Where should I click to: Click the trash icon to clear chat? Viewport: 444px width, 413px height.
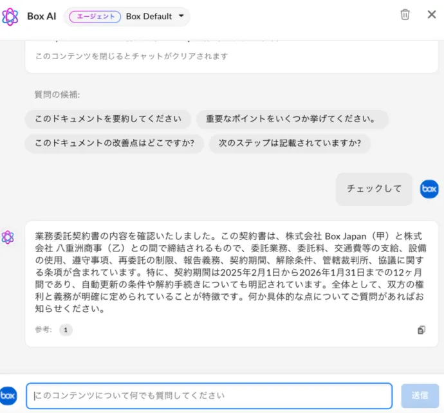click(x=405, y=15)
